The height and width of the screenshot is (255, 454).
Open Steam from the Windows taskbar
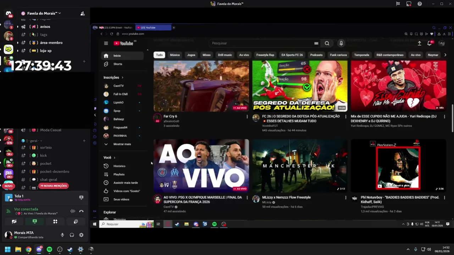(x=70, y=249)
